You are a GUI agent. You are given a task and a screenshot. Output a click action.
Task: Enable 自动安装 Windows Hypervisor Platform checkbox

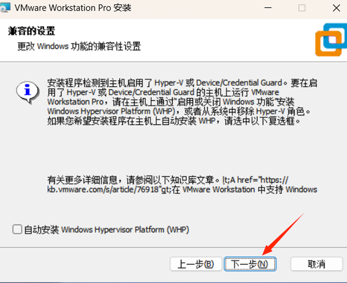pyautogui.click(x=17, y=229)
